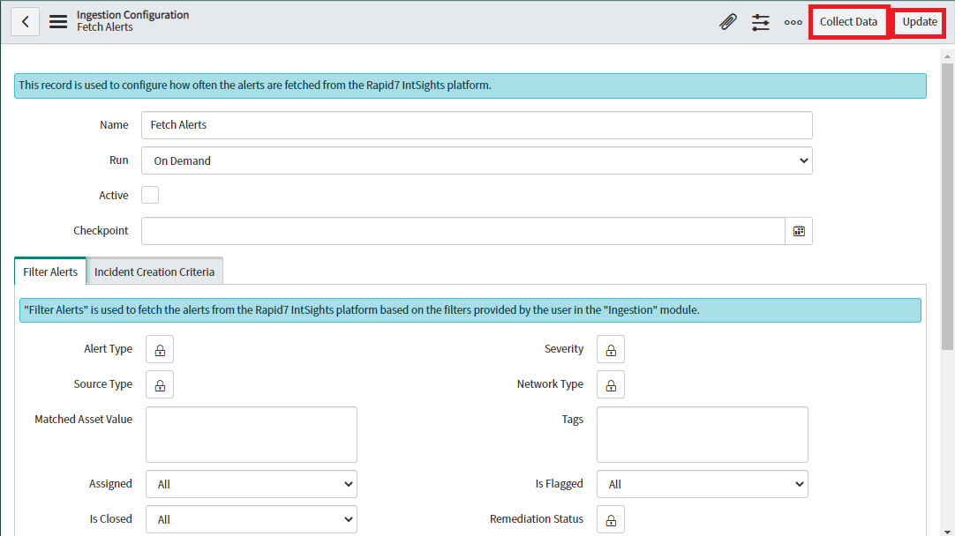The width and height of the screenshot is (955, 536).
Task: Select the Filter Alerts tab
Action: click(x=50, y=272)
